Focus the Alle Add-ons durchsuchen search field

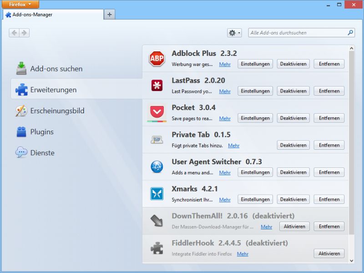[301, 33]
